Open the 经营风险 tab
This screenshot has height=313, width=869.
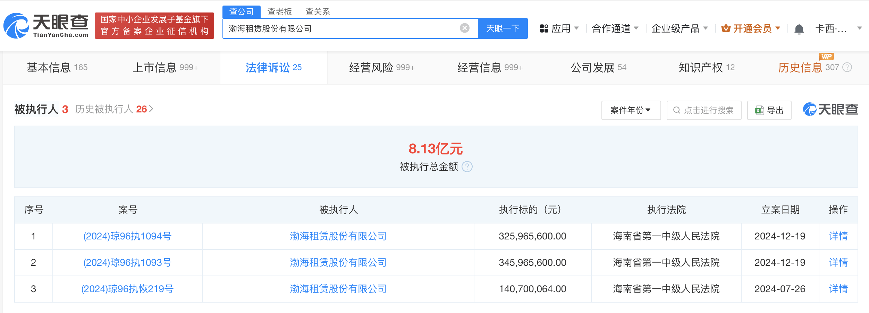(x=382, y=67)
